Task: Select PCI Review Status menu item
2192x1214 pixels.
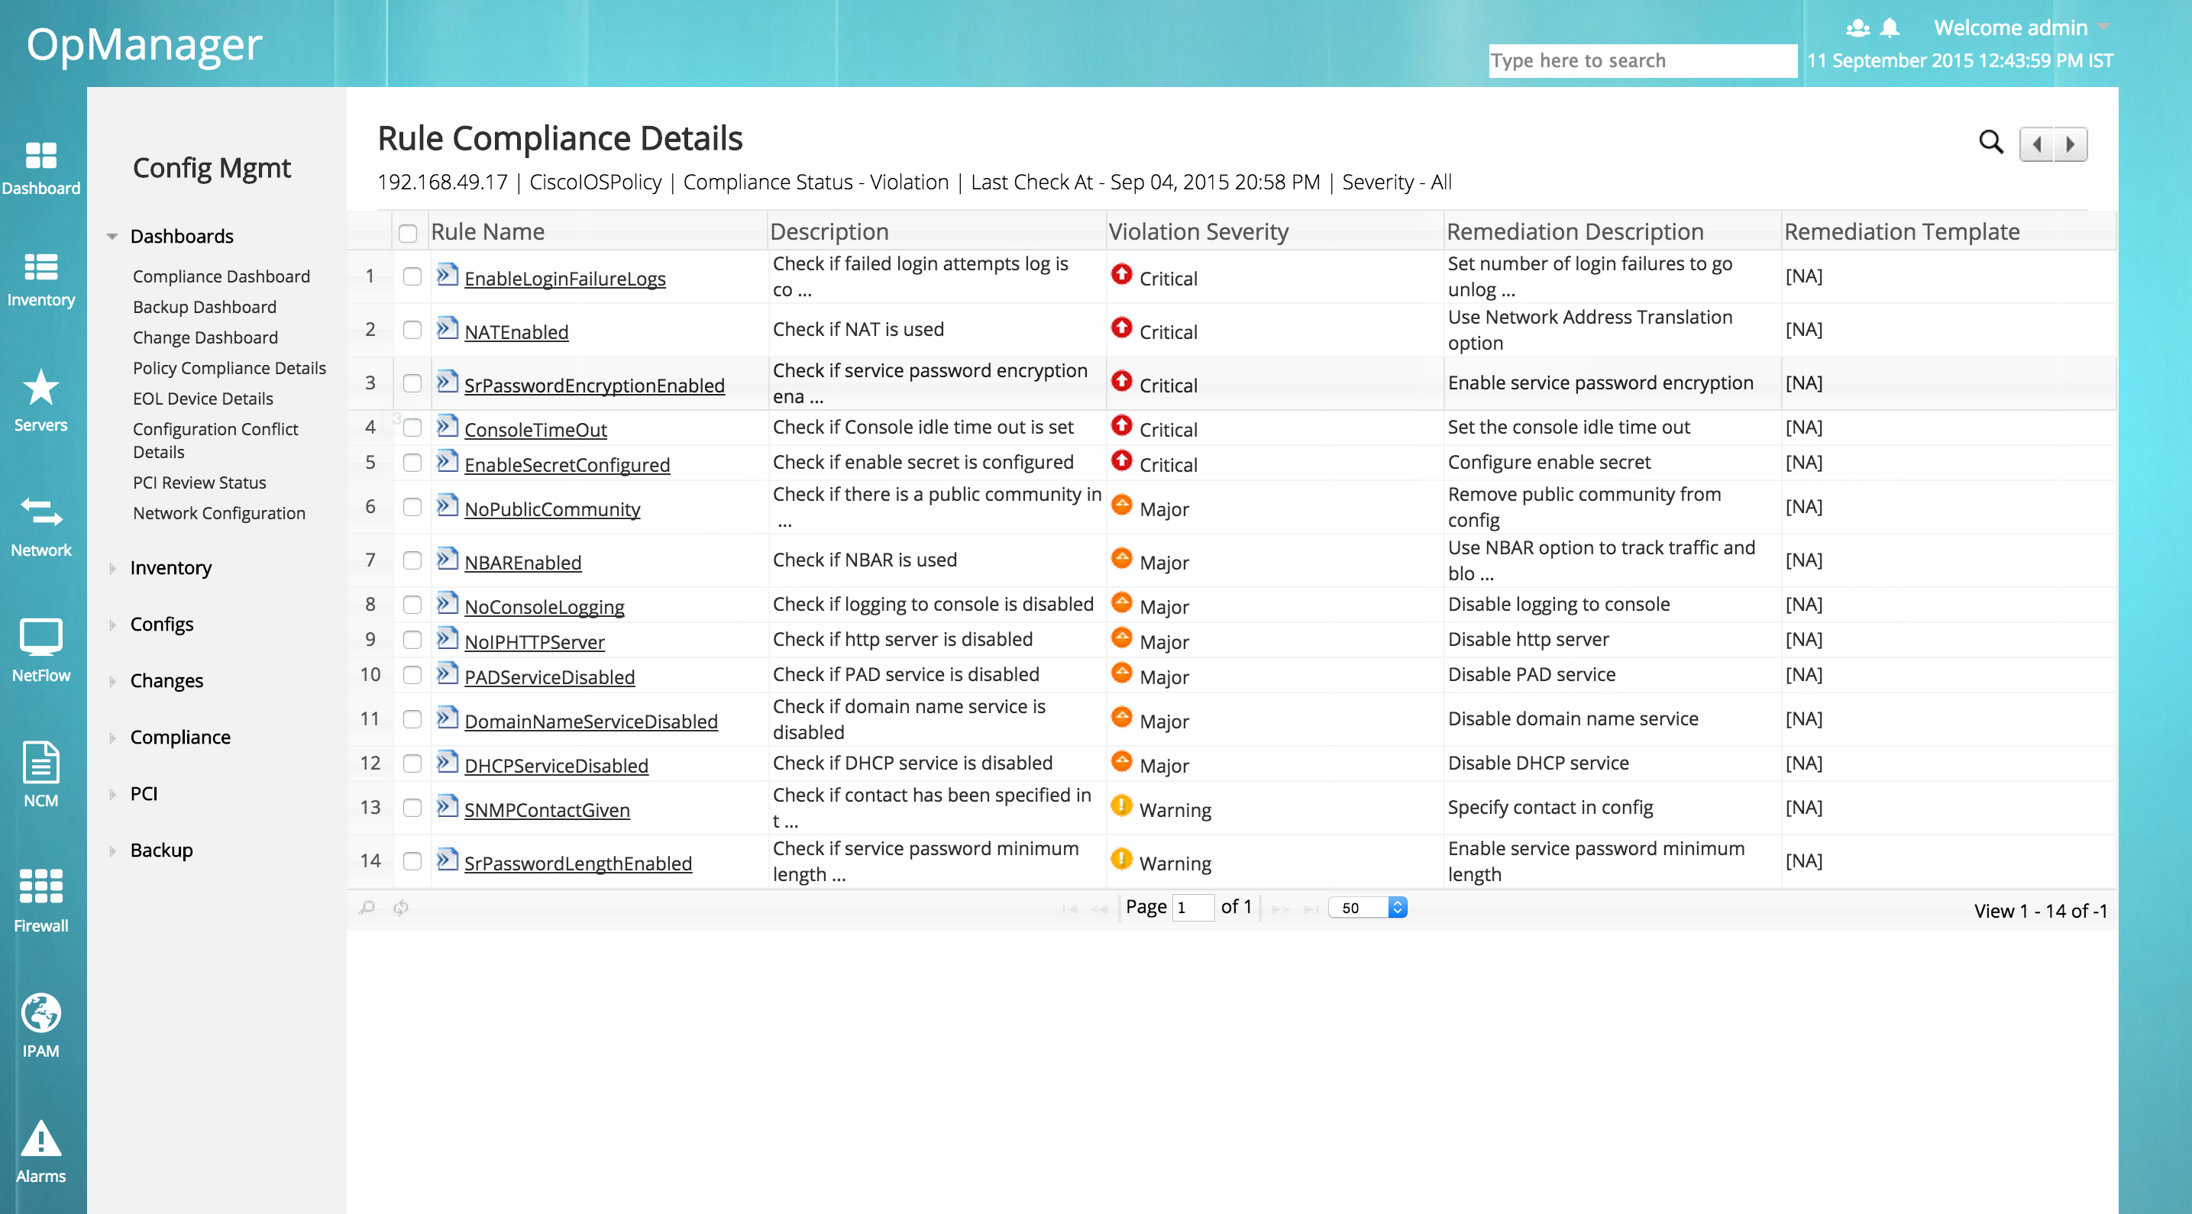Action: click(x=199, y=483)
